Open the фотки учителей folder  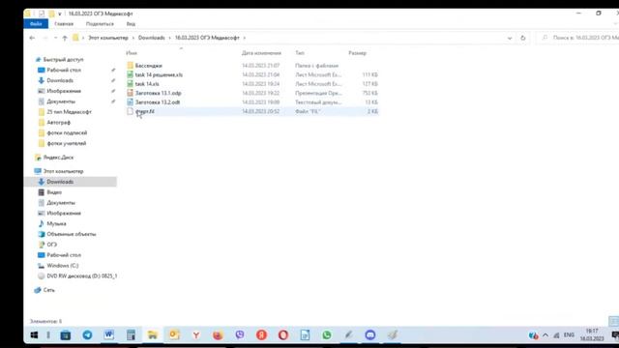(x=67, y=144)
